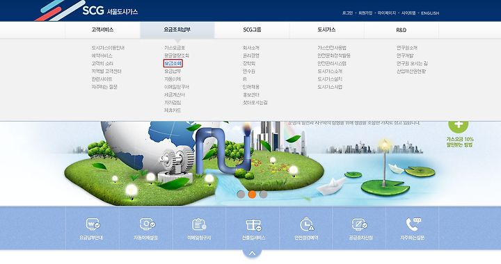
Task: Select 요금납부 in the submenu
Action: (x=173, y=72)
